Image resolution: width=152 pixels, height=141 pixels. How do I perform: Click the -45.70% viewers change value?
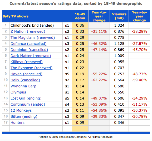coord(139,50)
